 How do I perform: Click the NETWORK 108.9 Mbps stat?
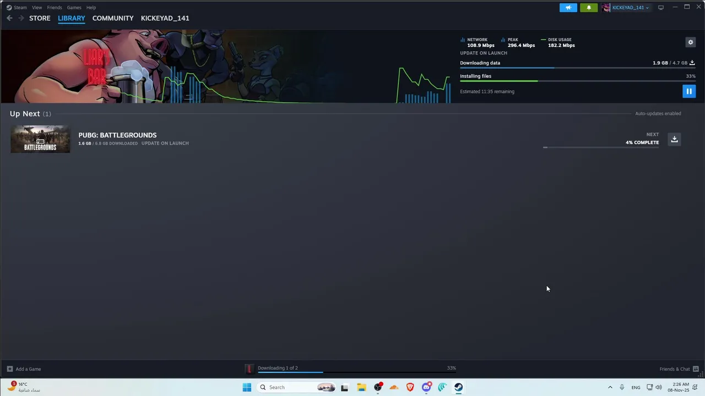[477, 42]
